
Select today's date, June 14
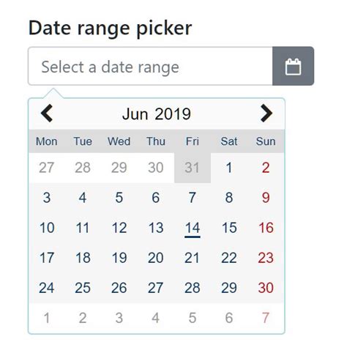coord(193,228)
